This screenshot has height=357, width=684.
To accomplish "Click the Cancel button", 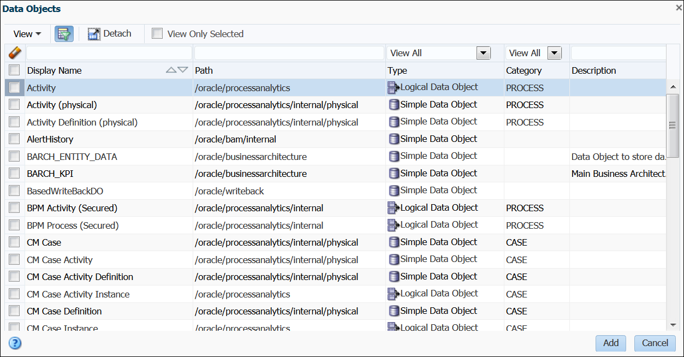I will pyautogui.click(x=655, y=343).
